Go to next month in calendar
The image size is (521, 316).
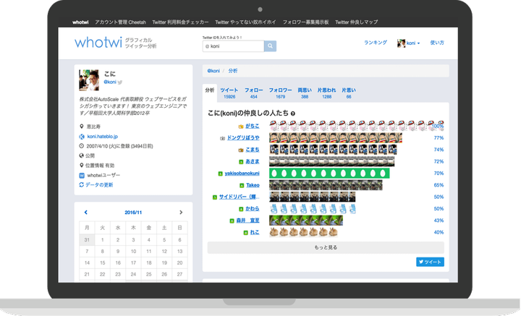coord(181,212)
